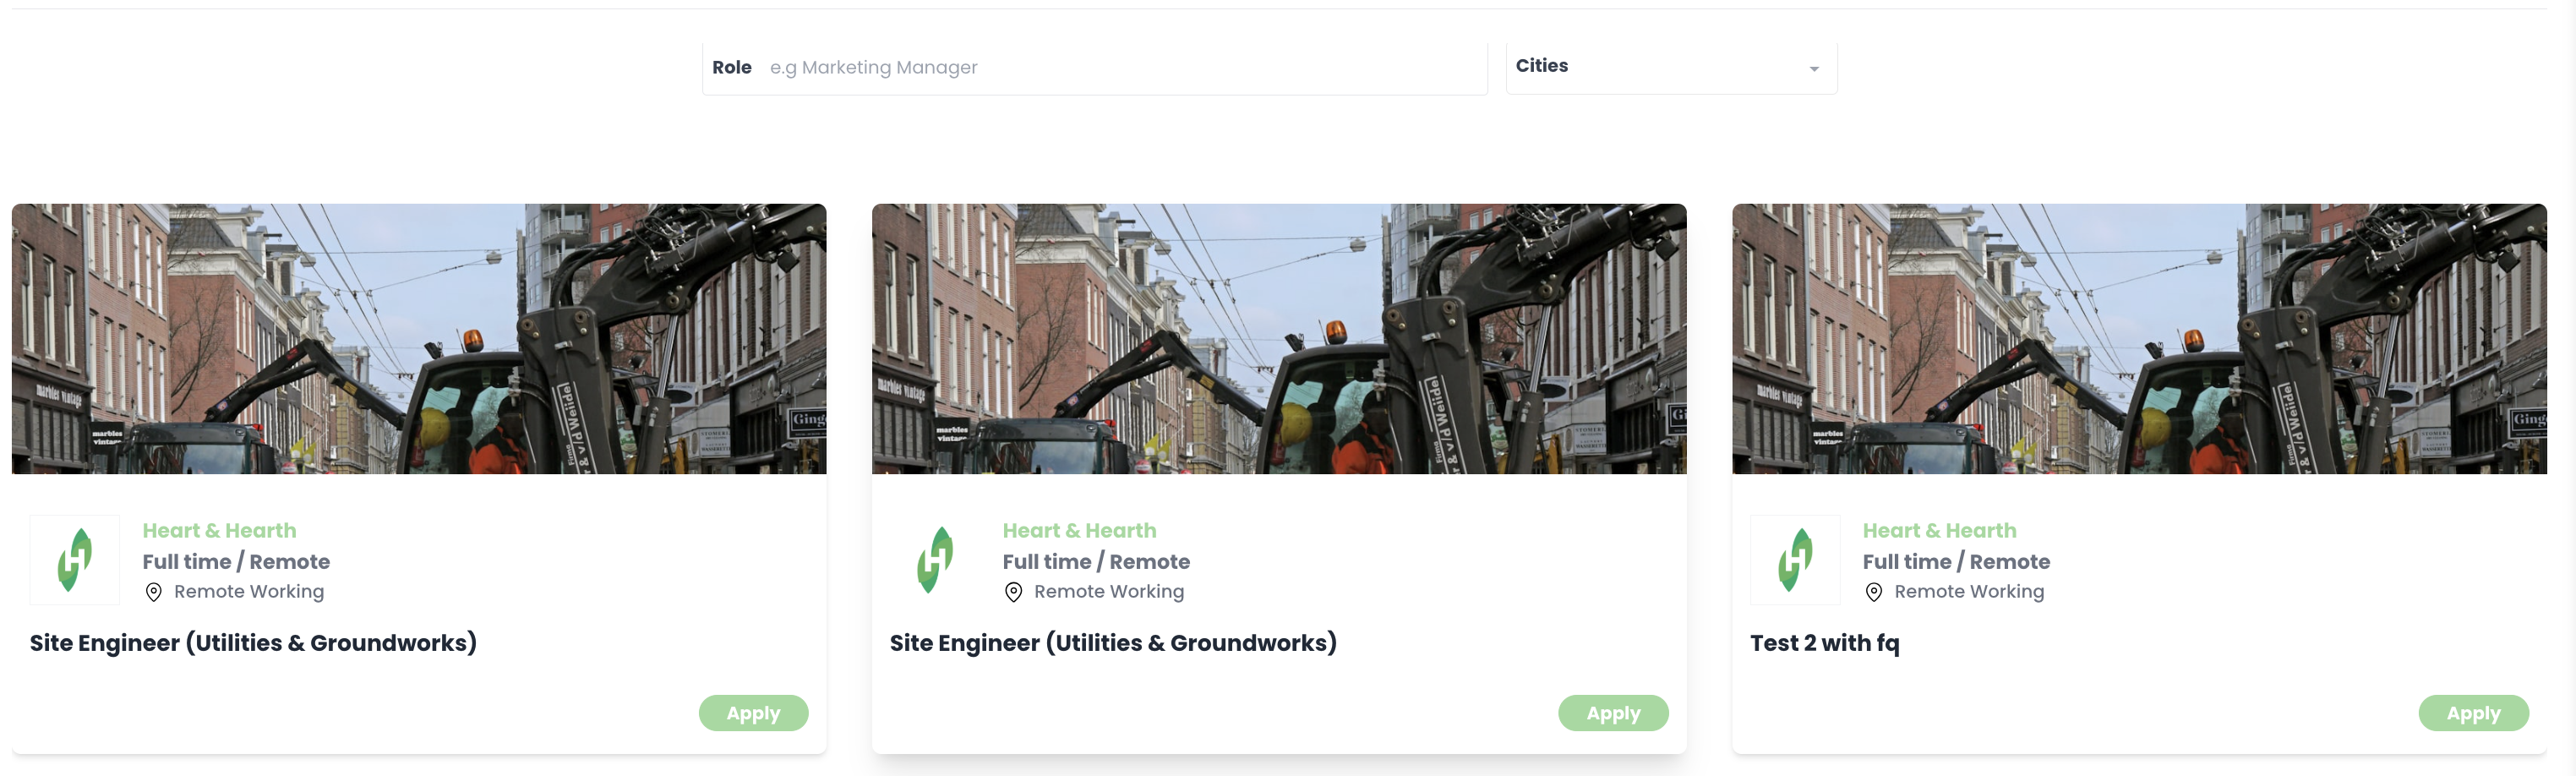The image size is (2576, 776).
Task: Click the Role label
Action: pyautogui.click(x=732, y=68)
